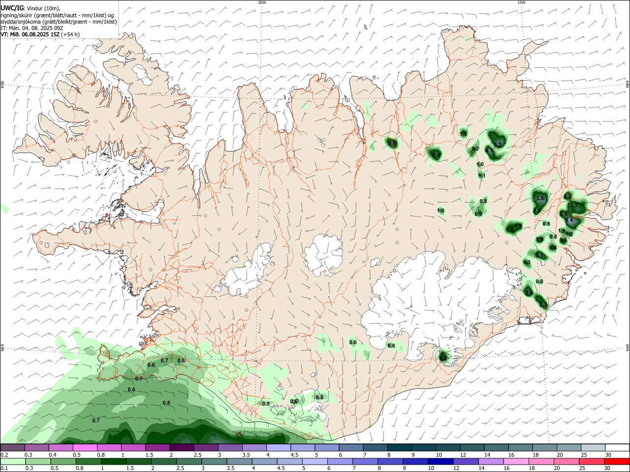Click the 2.4 rainfall value on the map
The width and height of the screenshot is (630, 472).
point(436,155)
